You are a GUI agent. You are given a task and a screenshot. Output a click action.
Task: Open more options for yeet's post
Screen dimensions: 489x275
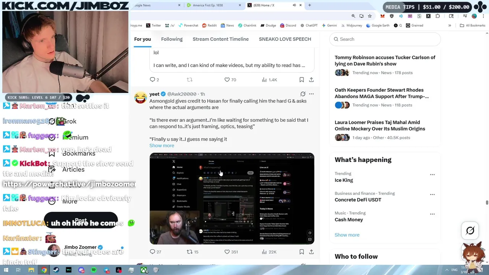[x=311, y=94]
